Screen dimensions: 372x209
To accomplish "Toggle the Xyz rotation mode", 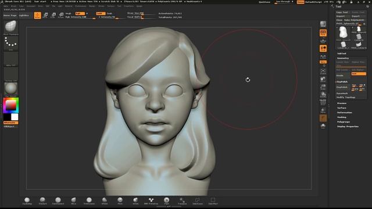I will 323,62.
